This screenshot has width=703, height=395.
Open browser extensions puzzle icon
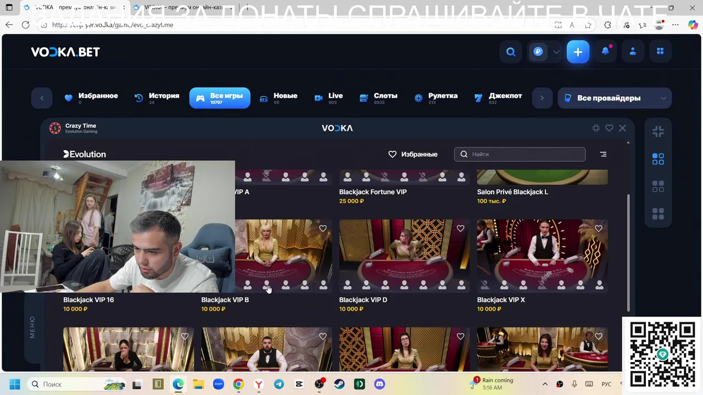[x=607, y=25]
